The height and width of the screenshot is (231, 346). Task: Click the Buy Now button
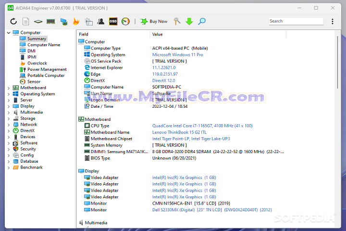pos(154,22)
